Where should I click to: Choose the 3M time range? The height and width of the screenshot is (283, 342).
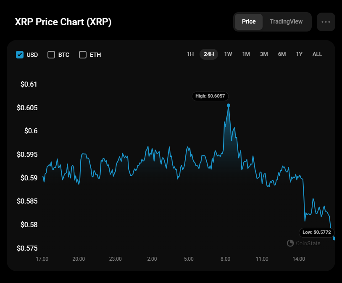pyautogui.click(x=264, y=54)
